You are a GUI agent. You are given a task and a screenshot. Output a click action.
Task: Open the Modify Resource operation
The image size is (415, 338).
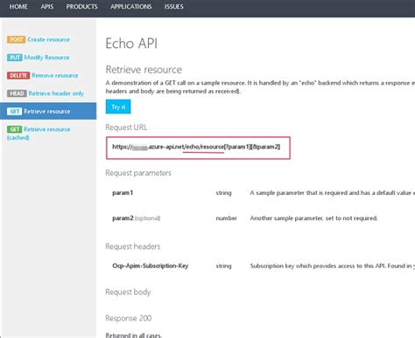(x=46, y=58)
